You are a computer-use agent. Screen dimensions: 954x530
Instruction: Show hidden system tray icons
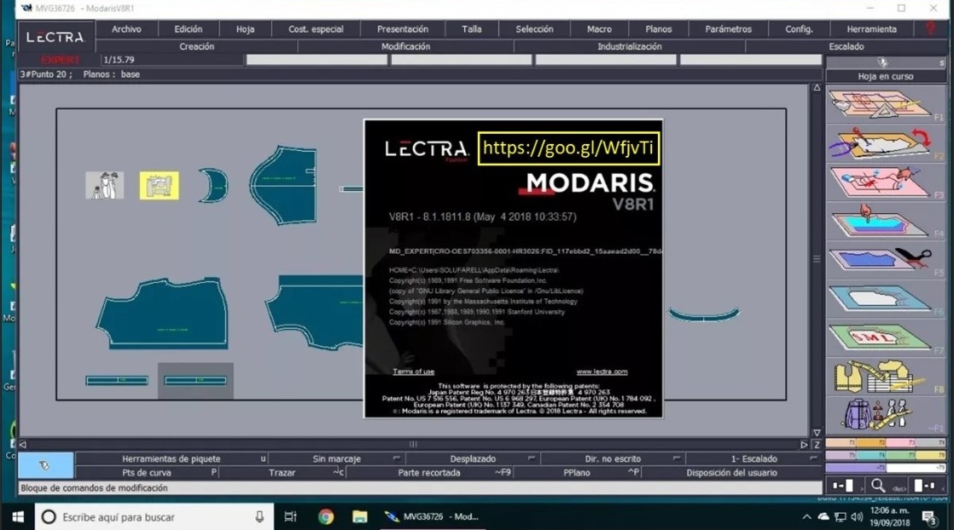point(806,517)
